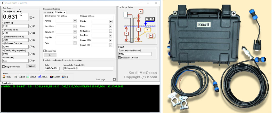272x113 pixels.
Task: Open the Priority dropdown
Action: (111, 22)
